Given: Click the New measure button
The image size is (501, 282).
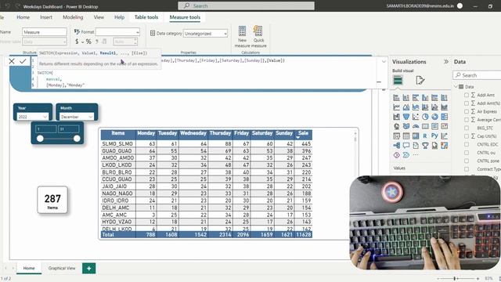Looking at the screenshot, I should tap(242, 37).
